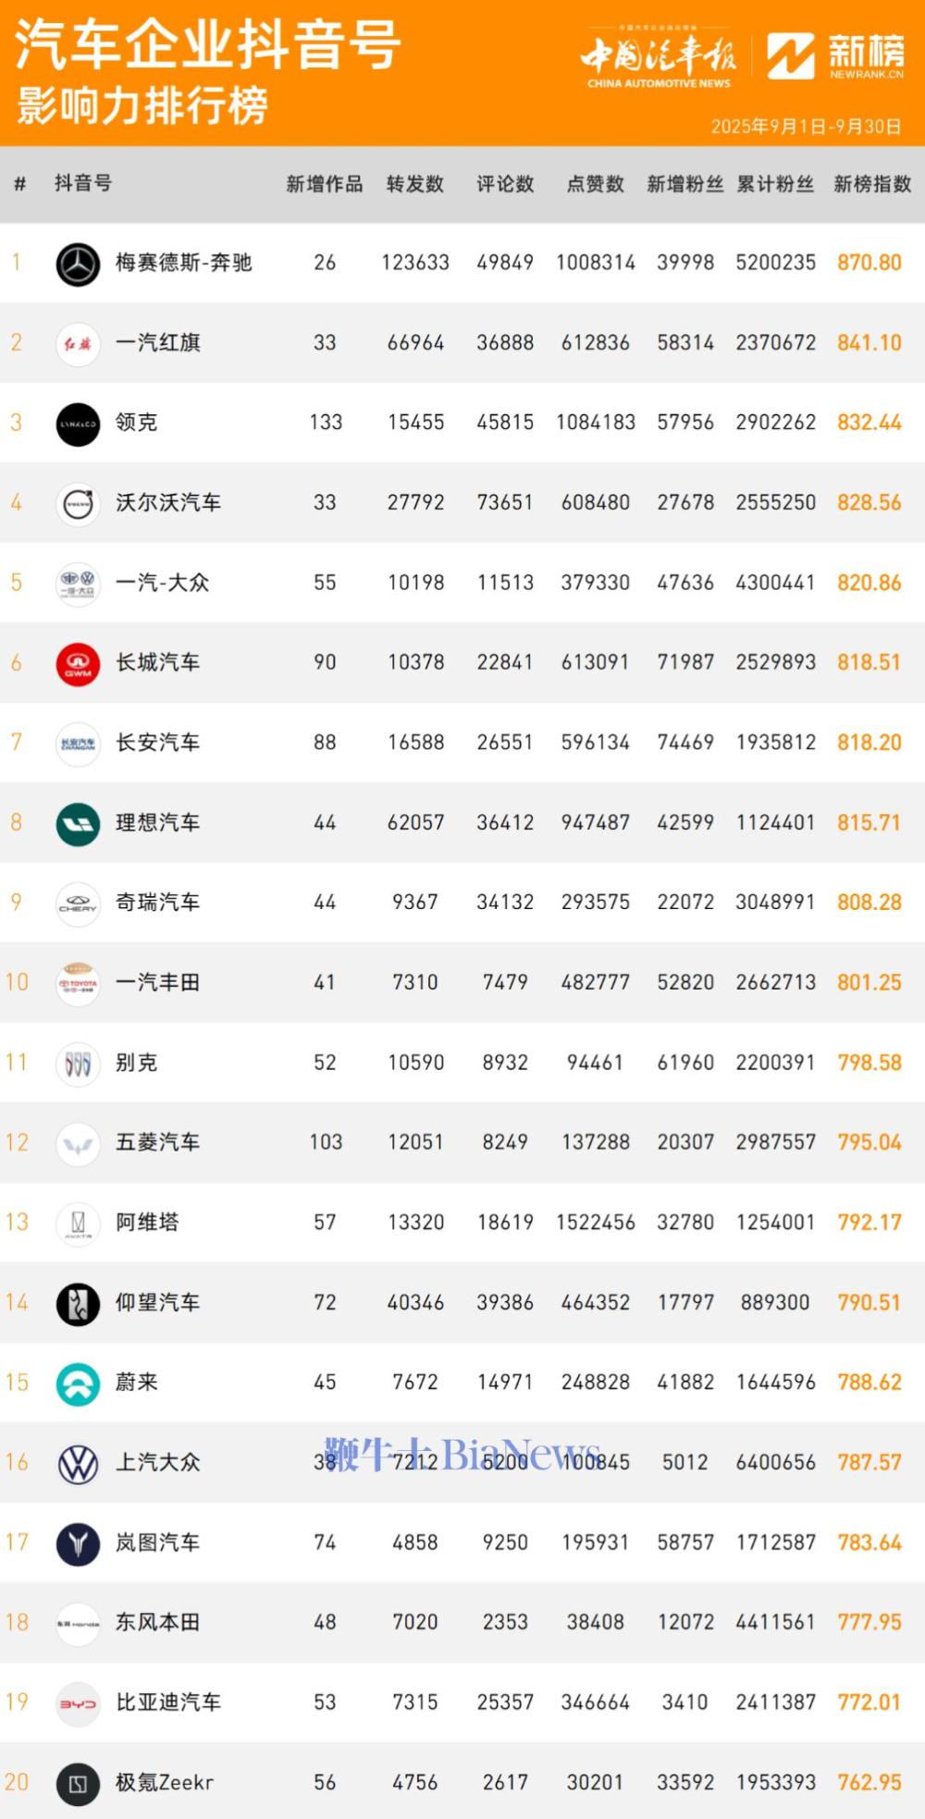Click the 一汽红旗 Hongqi logo icon
This screenshot has height=1819, width=925.
tap(78, 344)
